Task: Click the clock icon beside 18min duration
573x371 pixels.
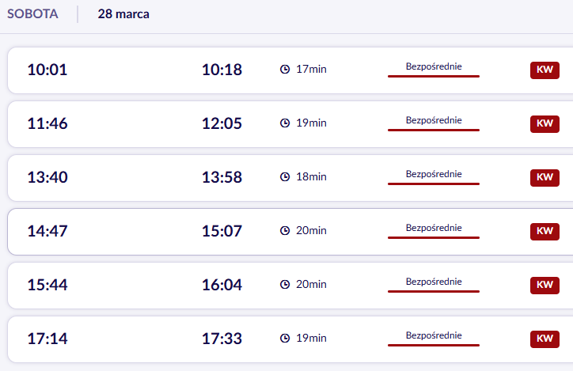Action: (x=285, y=177)
